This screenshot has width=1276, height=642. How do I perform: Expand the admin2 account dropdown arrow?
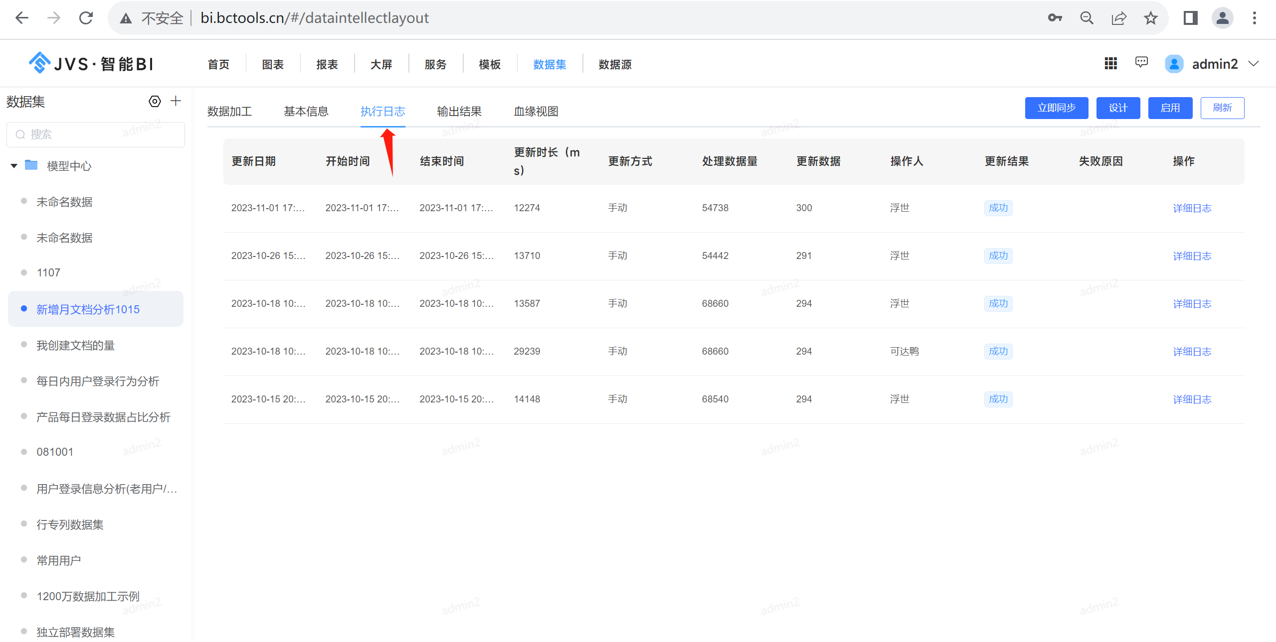click(x=1254, y=64)
